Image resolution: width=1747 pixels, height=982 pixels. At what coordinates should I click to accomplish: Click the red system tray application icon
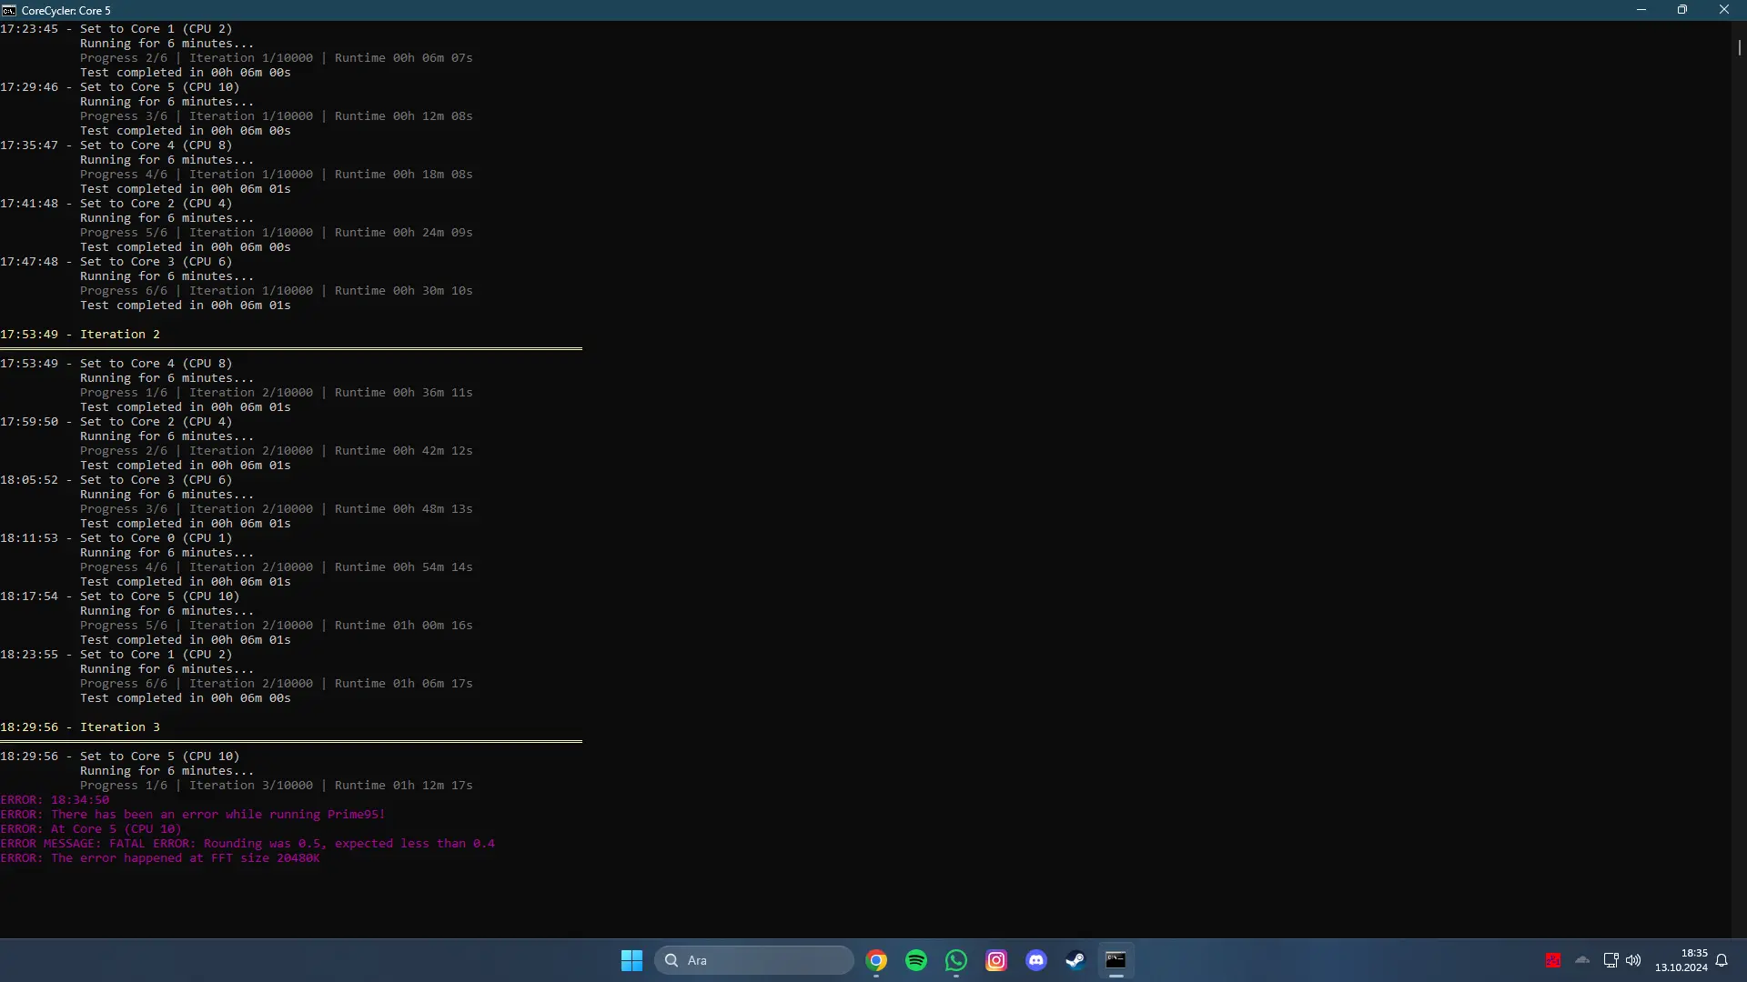pyautogui.click(x=1553, y=960)
